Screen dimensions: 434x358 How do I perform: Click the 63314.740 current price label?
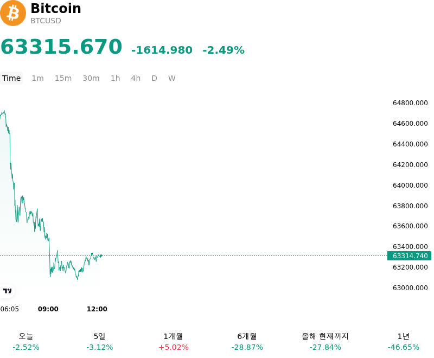click(410, 255)
